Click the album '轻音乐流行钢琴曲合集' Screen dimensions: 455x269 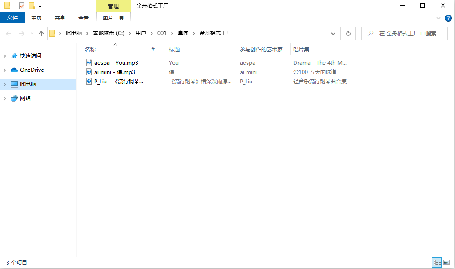[x=320, y=82]
